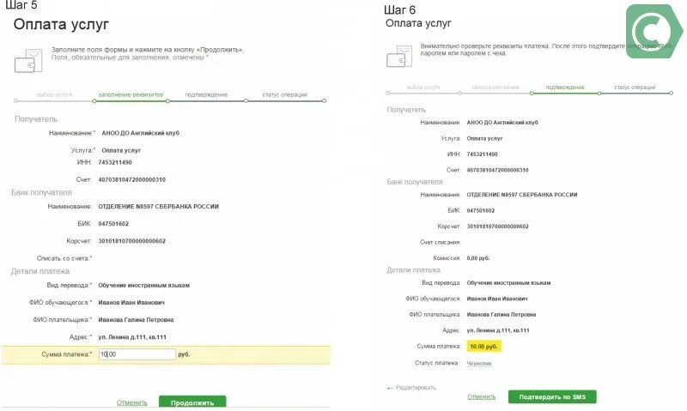The width and height of the screenshot is (687, 411).
Task: Click the Продолжить green button
Action: coord(192,402)
